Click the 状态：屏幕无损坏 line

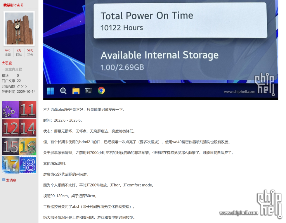(90, 131)
